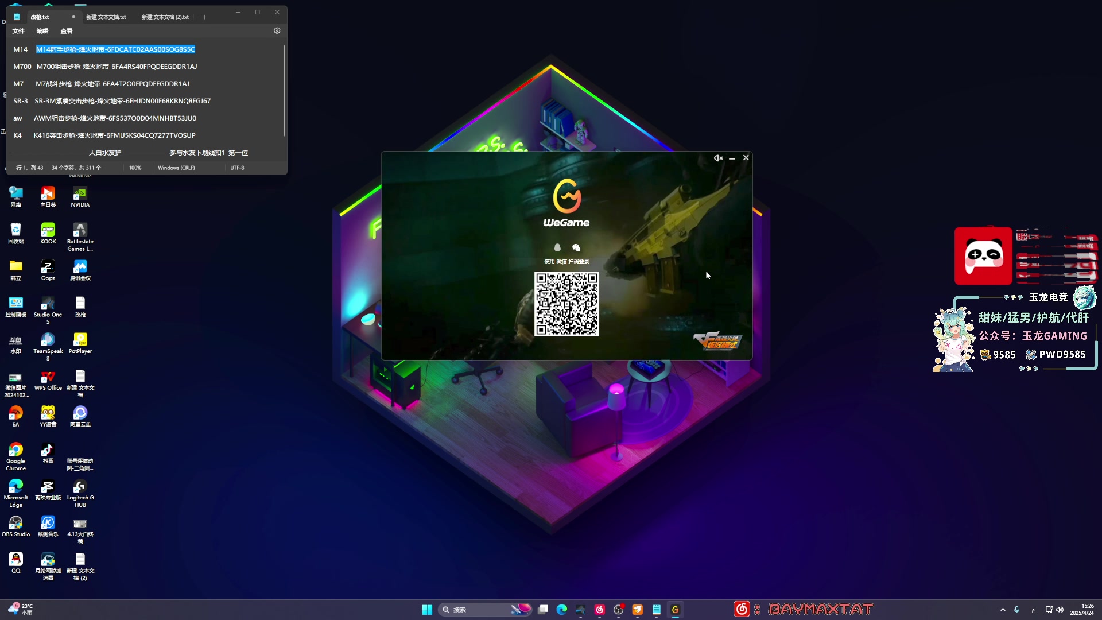Click the Notepad vertical scrollbar
The image size is (1102, 620).
tap(284, 91)
